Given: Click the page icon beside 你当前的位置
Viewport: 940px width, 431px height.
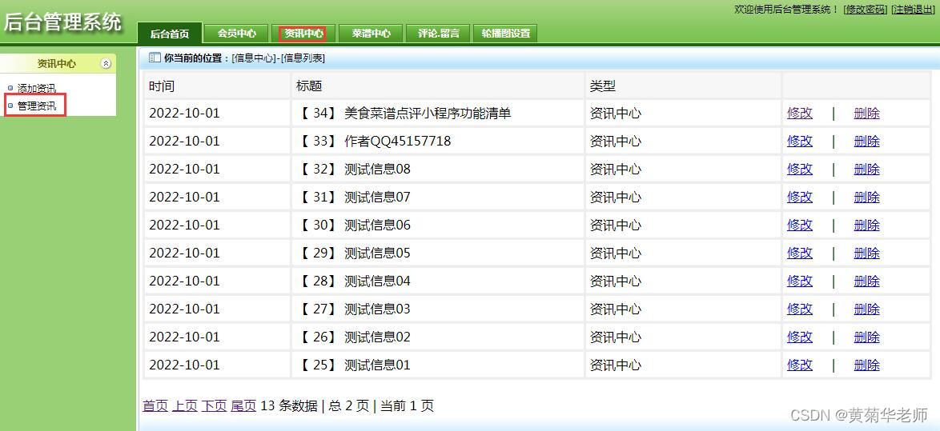Looking at the screenshot, I should tap(154, 58).
